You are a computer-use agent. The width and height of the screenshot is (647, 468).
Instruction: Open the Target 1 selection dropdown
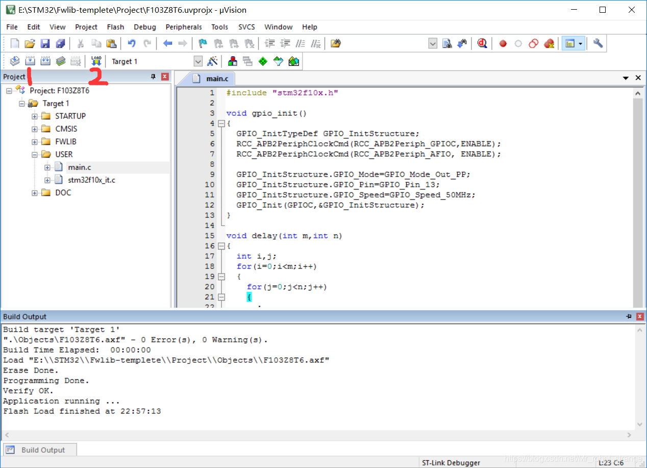tap(198, 61)
